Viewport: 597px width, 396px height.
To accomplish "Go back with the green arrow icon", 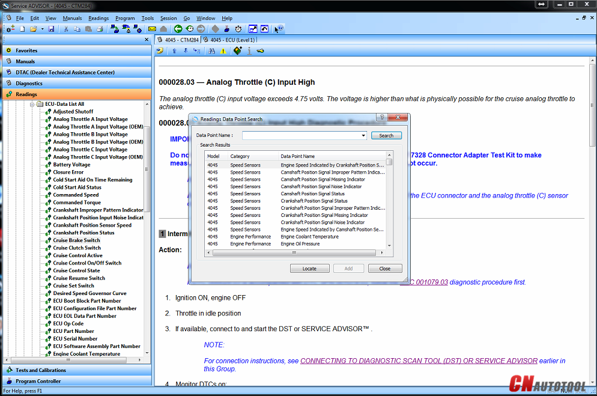I will [178, 29].
